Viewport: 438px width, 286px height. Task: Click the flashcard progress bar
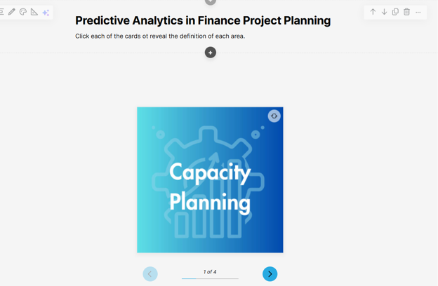[x=210, y=278]
